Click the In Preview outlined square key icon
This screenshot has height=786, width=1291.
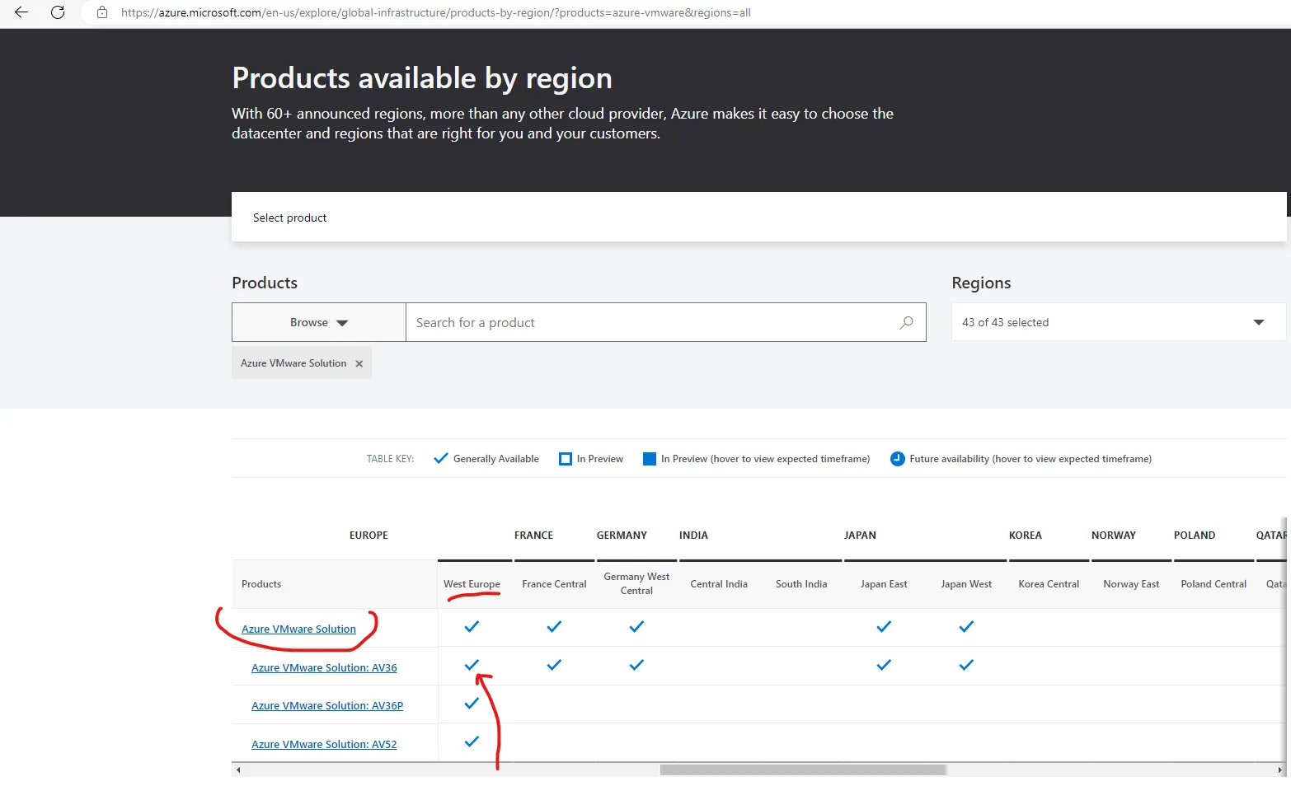click(x=566, y=459)
